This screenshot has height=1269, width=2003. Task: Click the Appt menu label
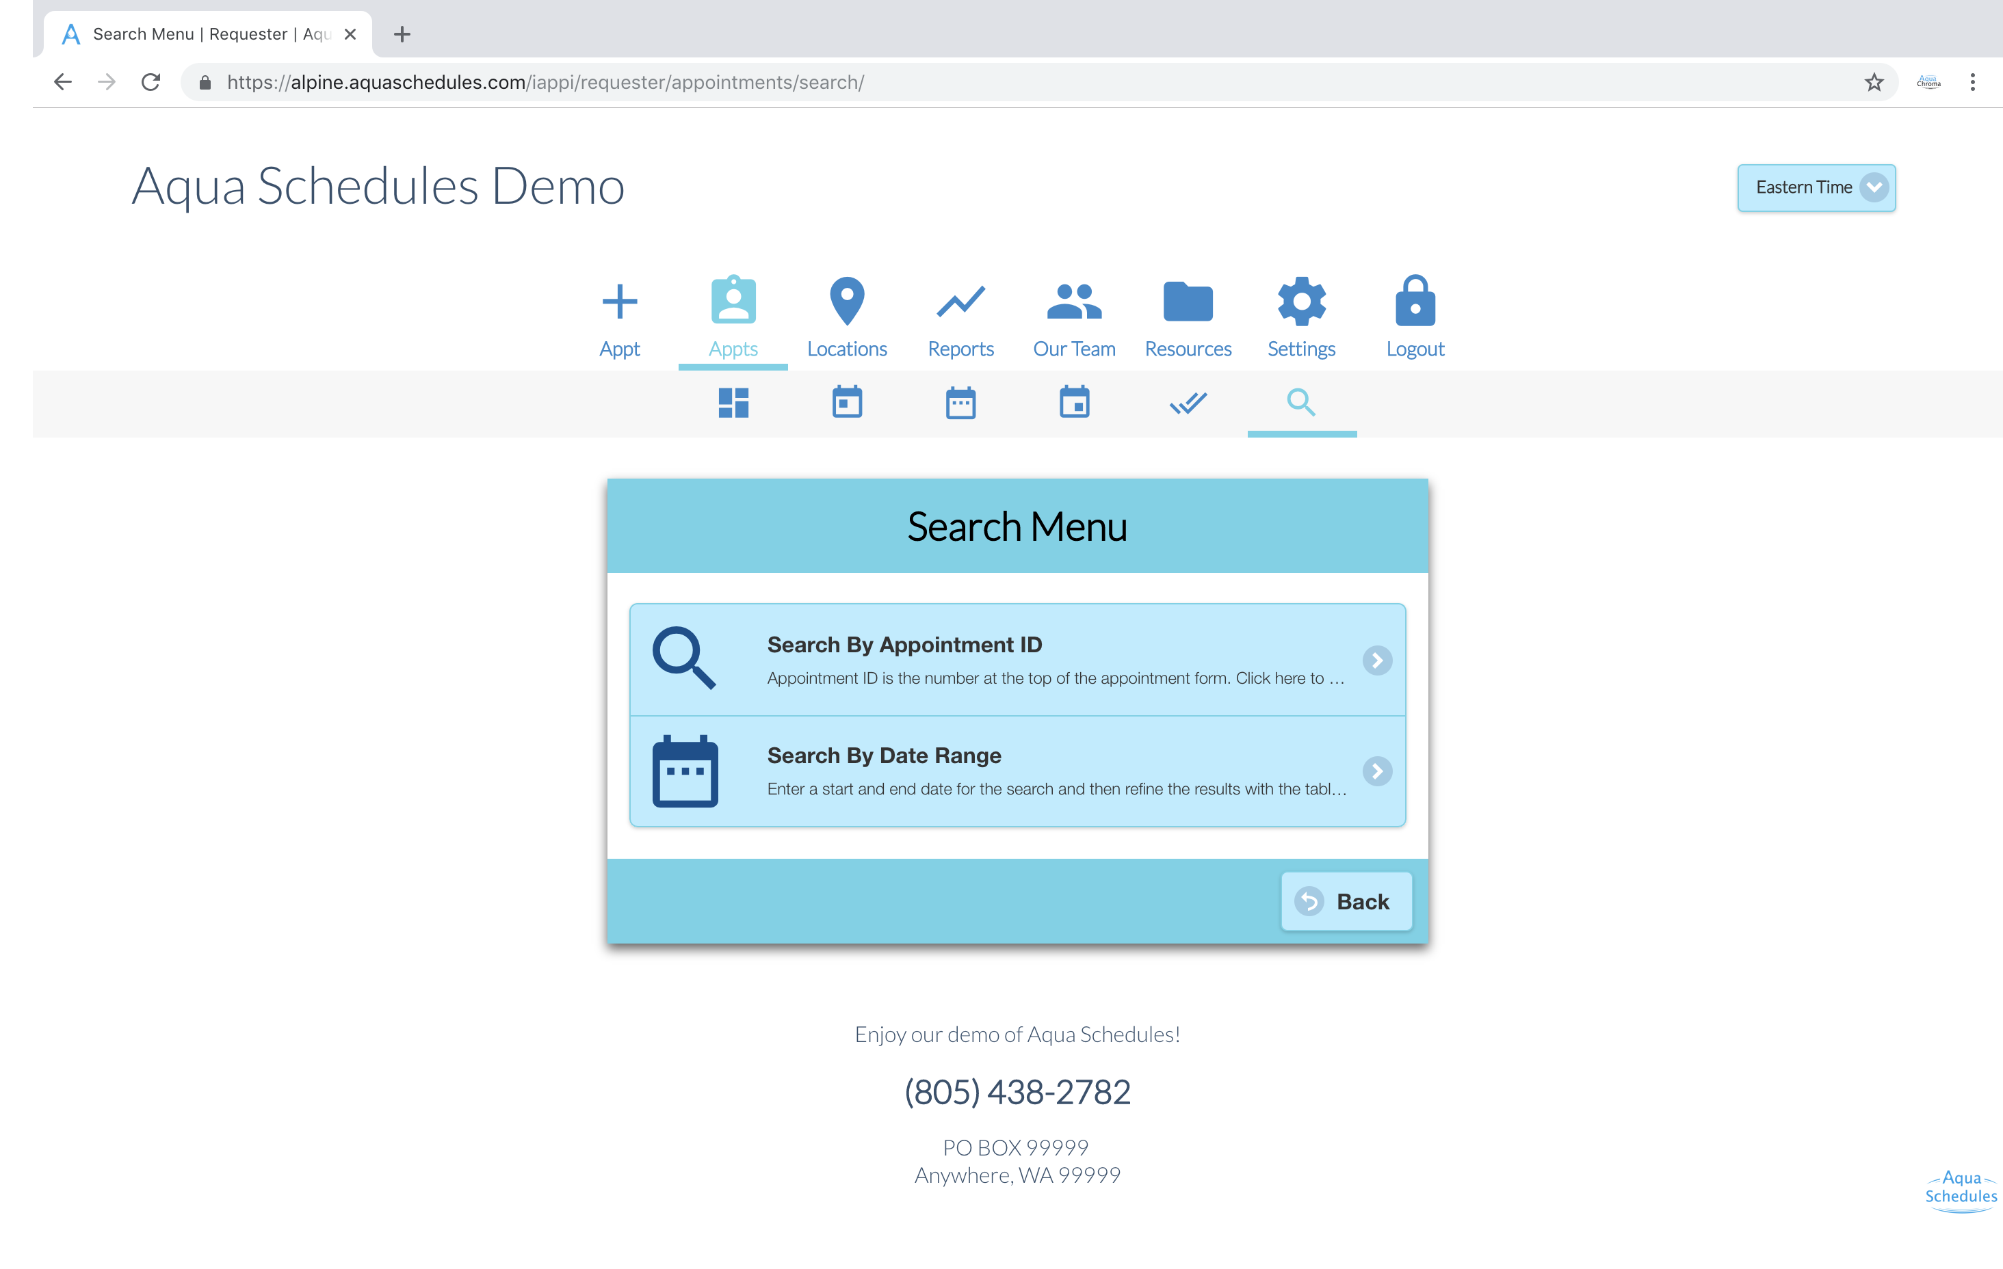[x=619, y=349]
